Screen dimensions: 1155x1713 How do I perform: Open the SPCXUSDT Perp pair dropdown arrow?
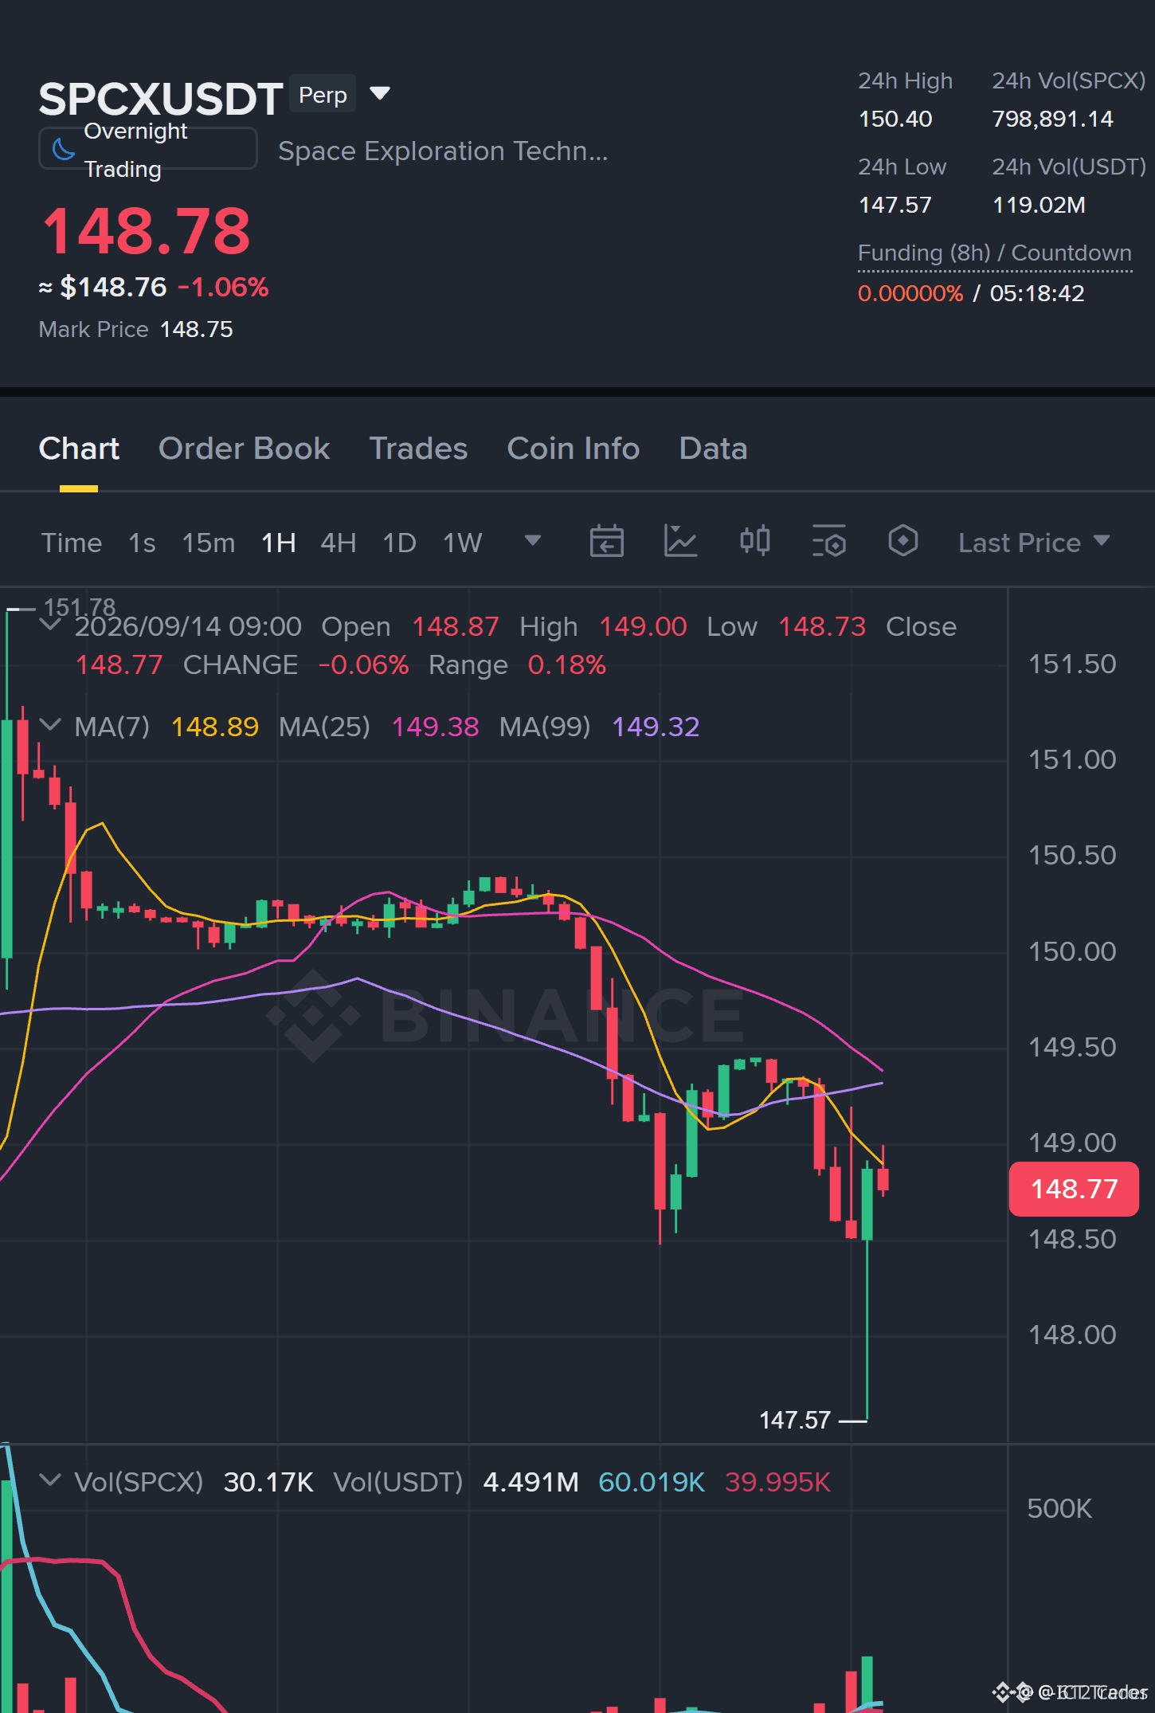pyautogui.click(x=380, y=94)
